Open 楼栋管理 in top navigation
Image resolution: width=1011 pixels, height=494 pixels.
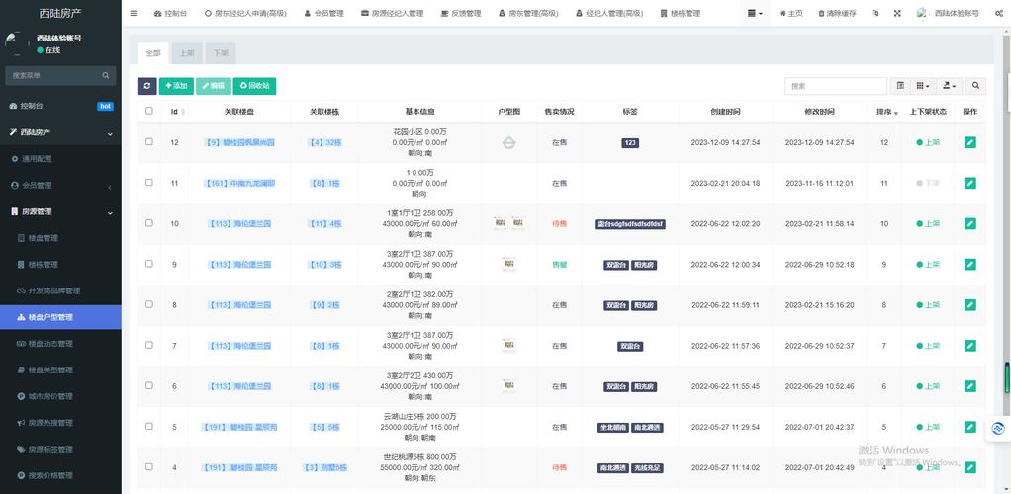[681, 13]
